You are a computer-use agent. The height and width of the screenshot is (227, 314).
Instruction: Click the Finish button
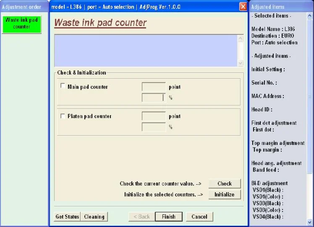click(169, 217)
